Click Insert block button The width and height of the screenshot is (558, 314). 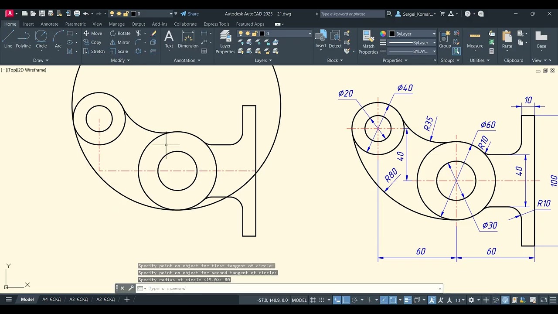[x=321, y=39]
